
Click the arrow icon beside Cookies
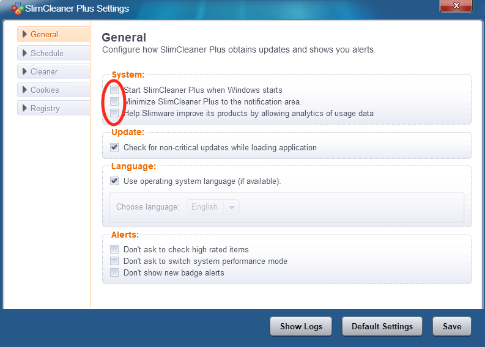click(25, 90)
